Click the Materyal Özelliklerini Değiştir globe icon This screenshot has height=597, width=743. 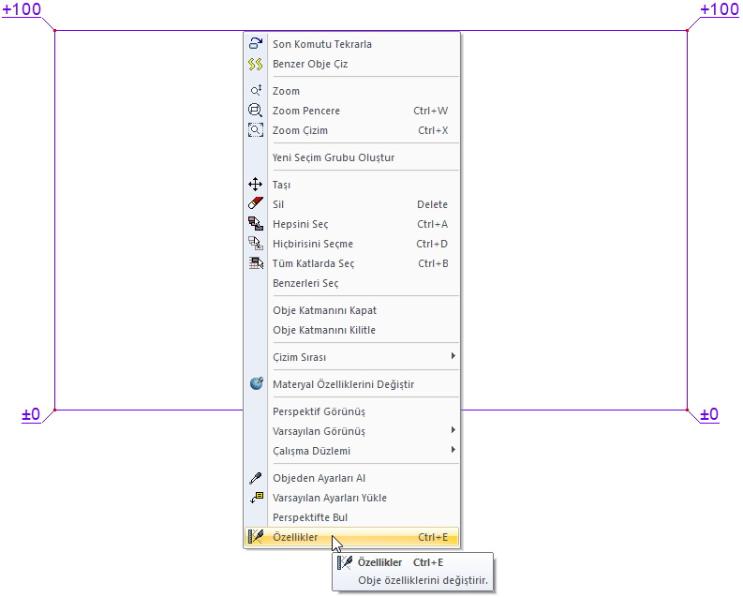pos(257,384)
